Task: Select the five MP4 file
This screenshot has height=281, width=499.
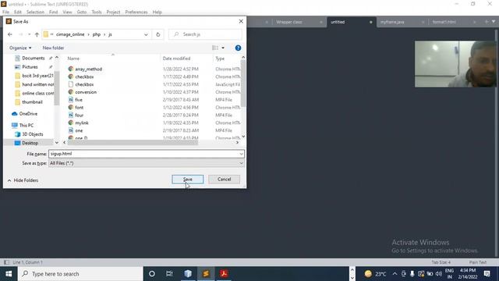Action: point(79,100)
